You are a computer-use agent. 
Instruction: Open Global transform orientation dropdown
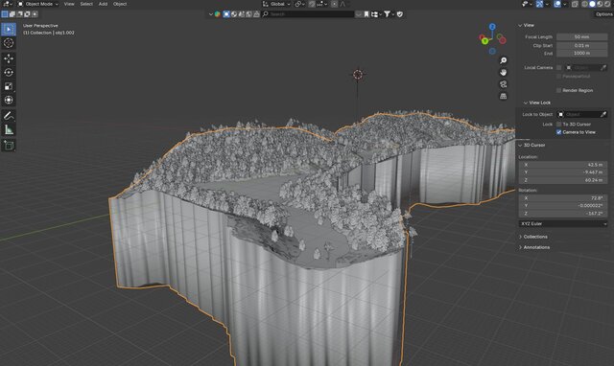pyautogui.click(x=277, y=4)
